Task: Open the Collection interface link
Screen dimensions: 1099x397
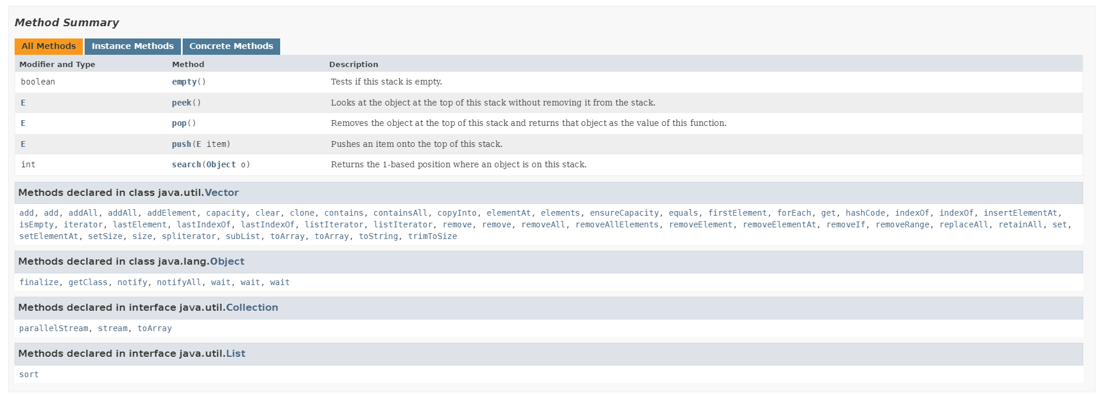Action: point(252,307)
